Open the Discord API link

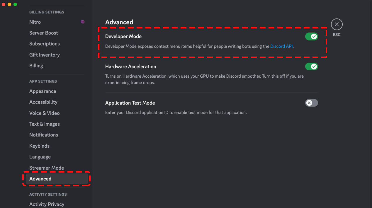coord(281,46)
